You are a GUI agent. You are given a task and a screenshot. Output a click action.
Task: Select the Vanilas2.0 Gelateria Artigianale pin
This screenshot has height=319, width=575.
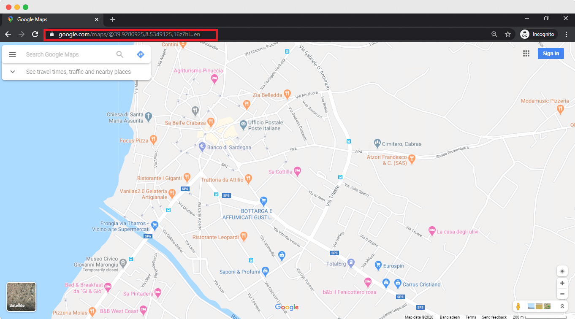click(172, 193)
